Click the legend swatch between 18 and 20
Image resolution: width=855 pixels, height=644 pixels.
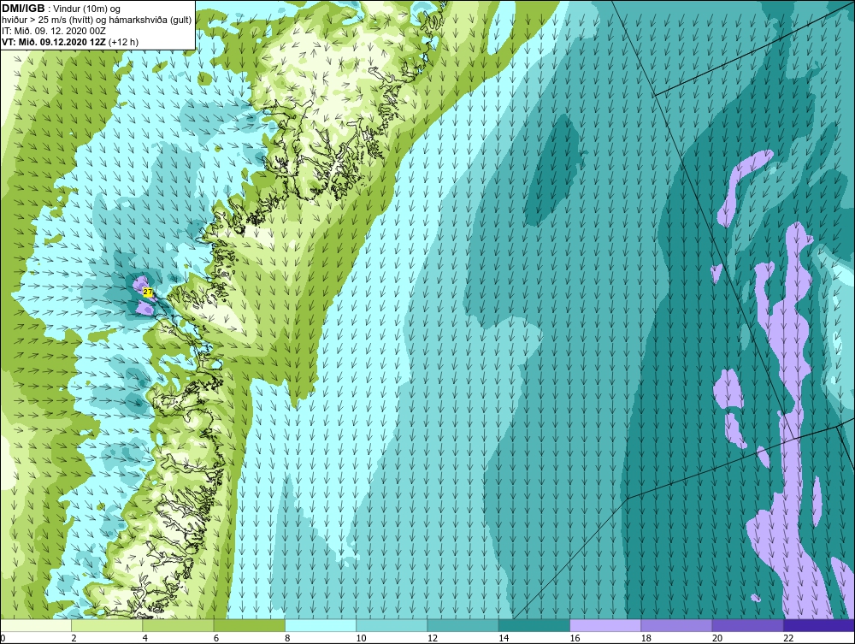pyautogui.click(x=676, y=625)
